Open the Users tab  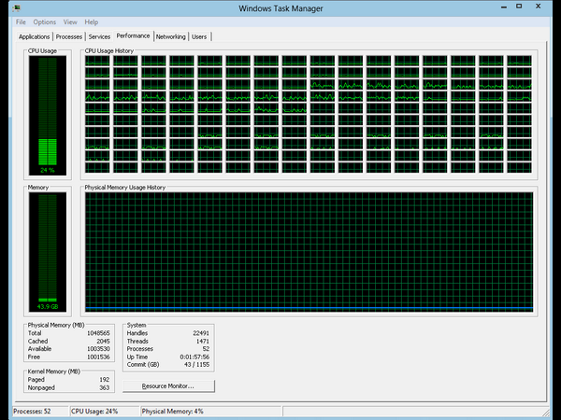tap(199, 36)
